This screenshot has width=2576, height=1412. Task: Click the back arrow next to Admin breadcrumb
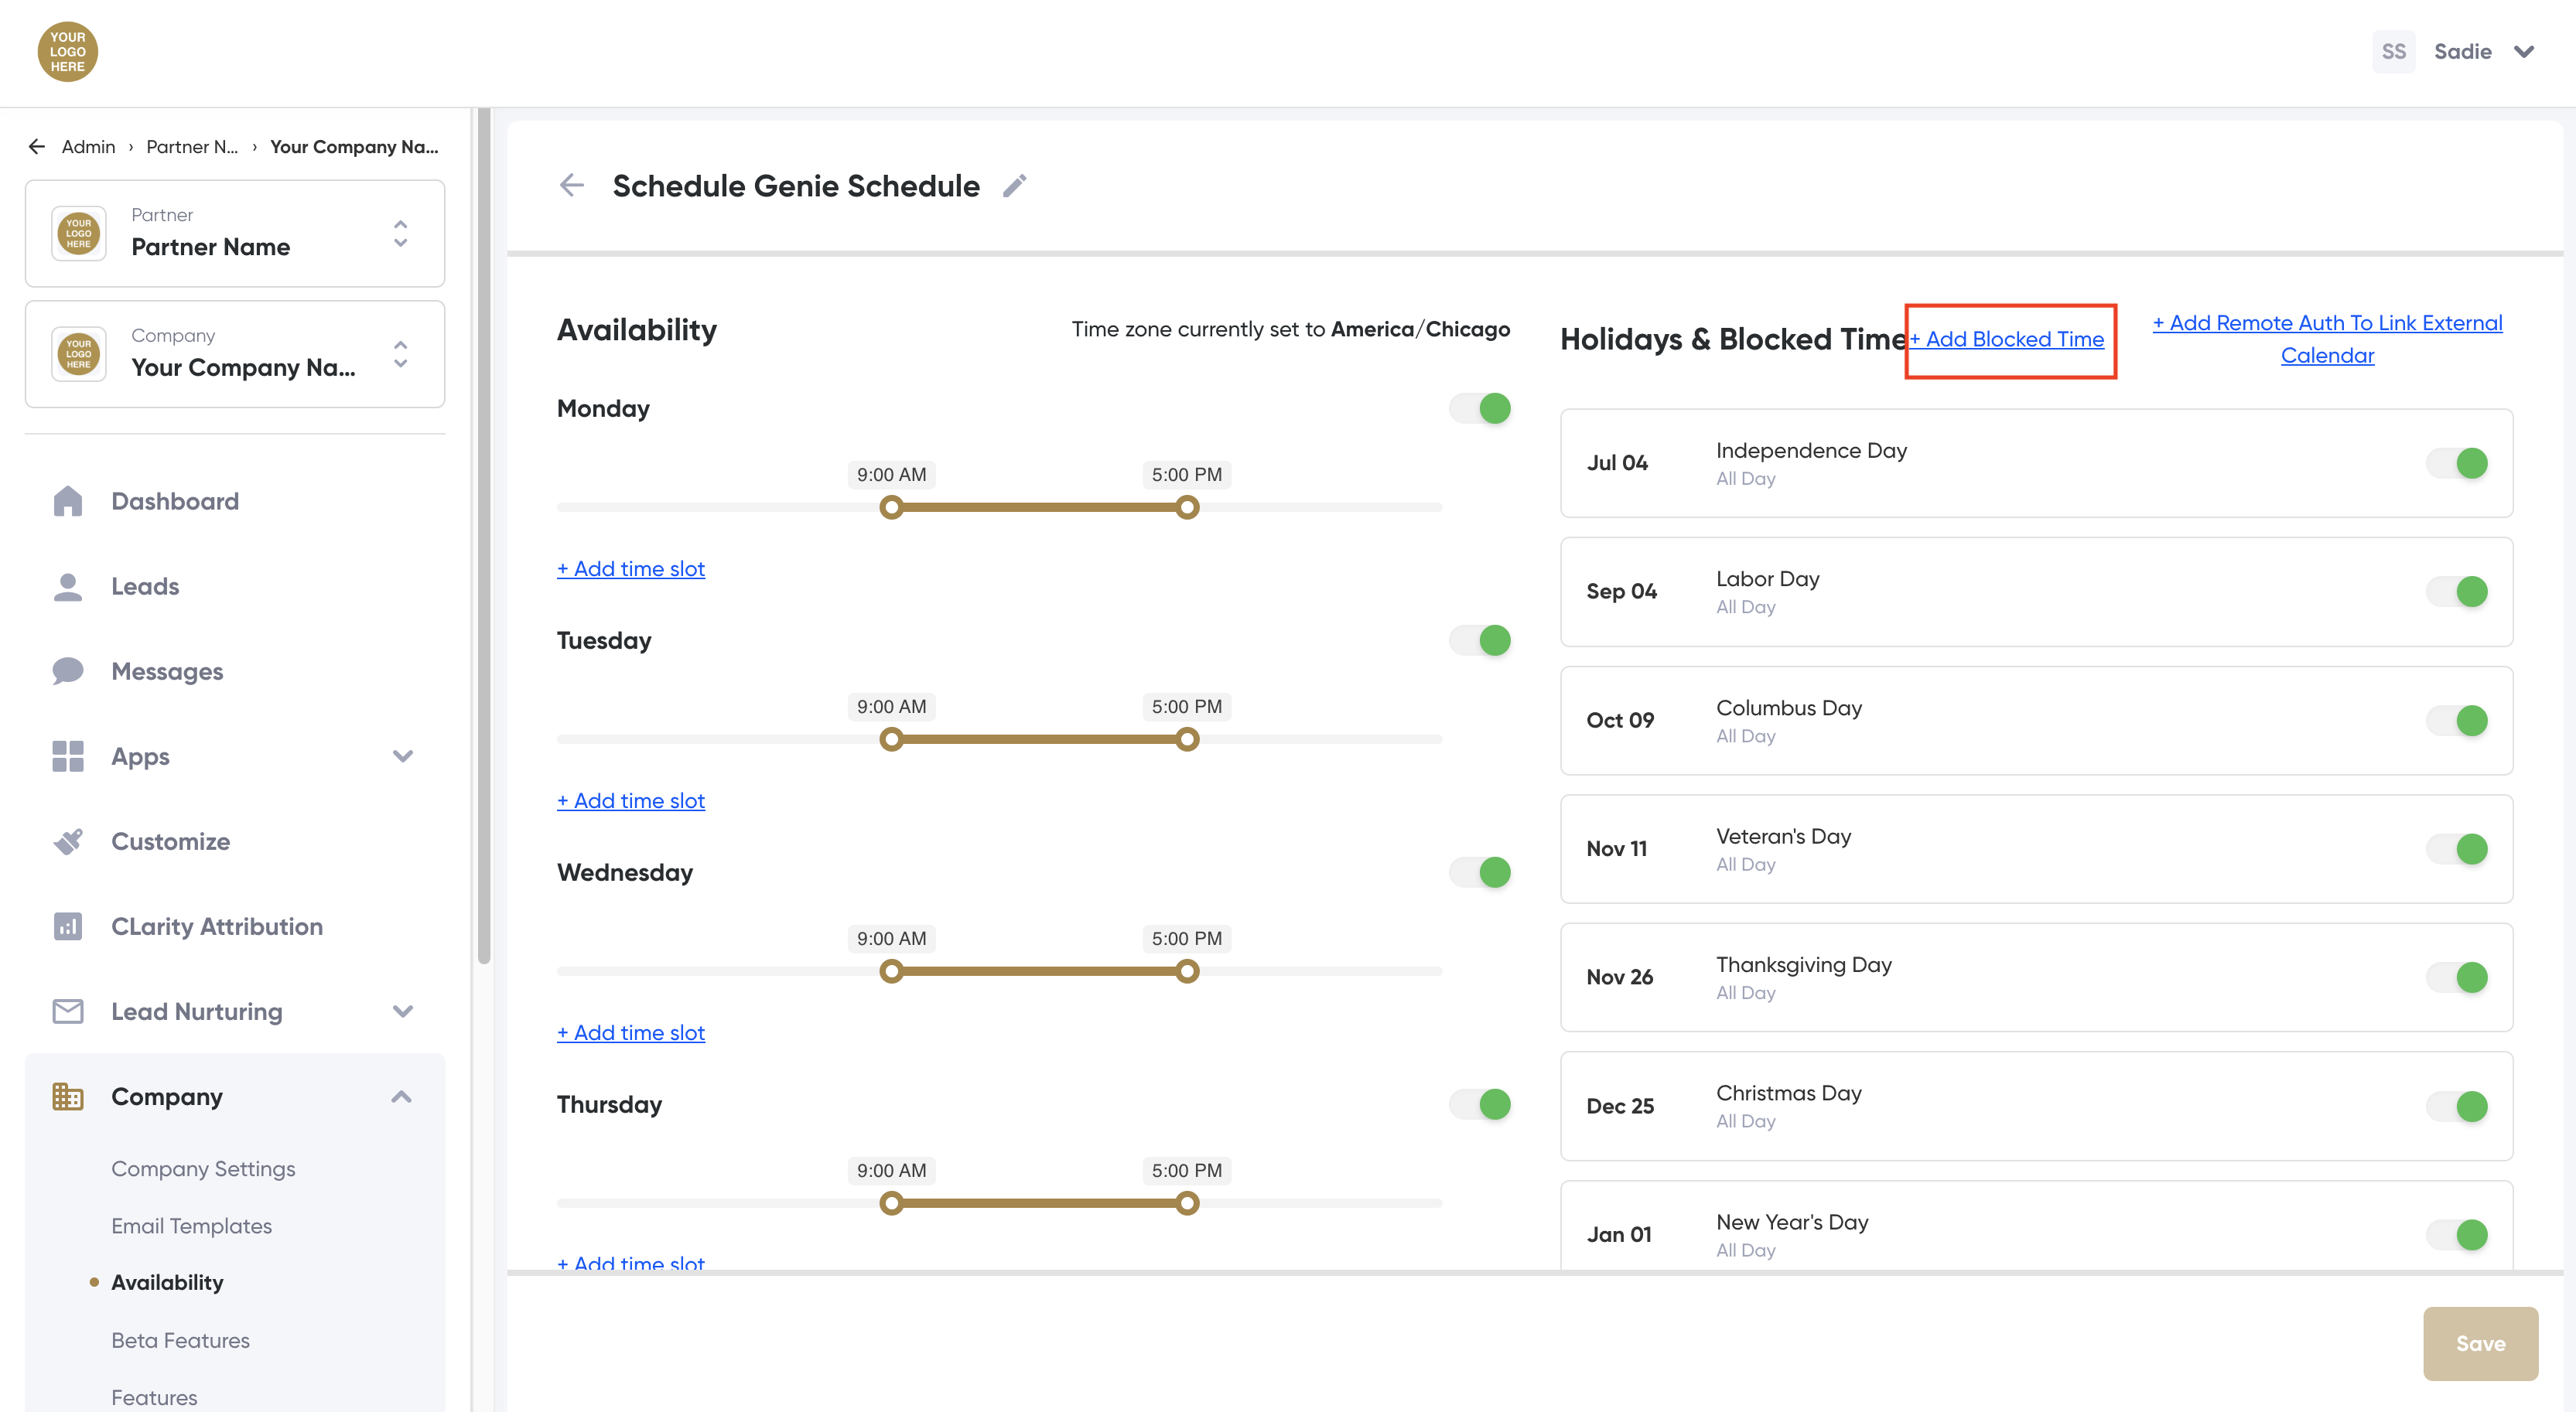click(37, 147)
